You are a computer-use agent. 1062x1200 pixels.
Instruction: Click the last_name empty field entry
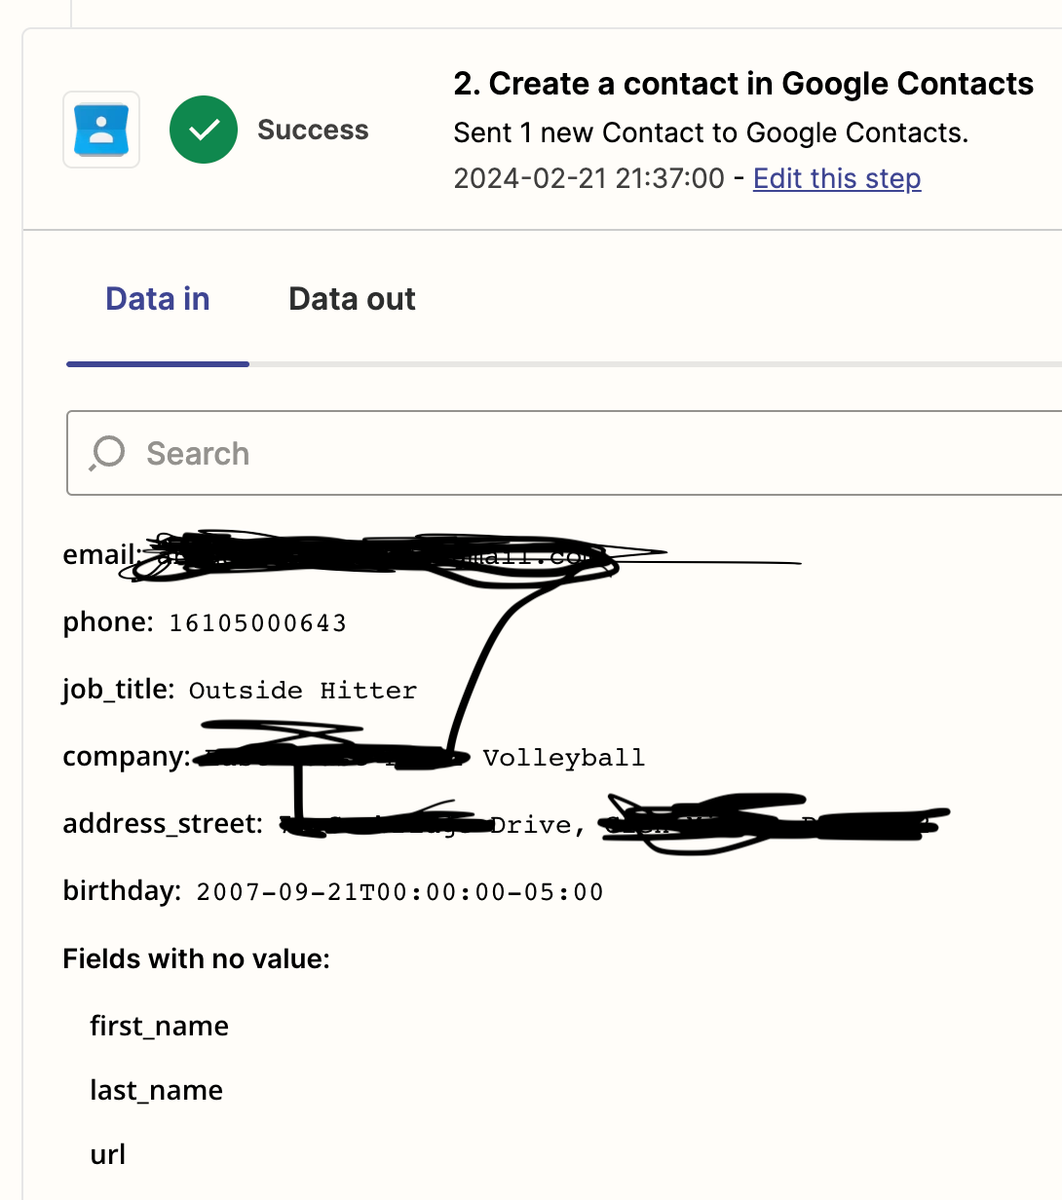[x=157, y=1091]
